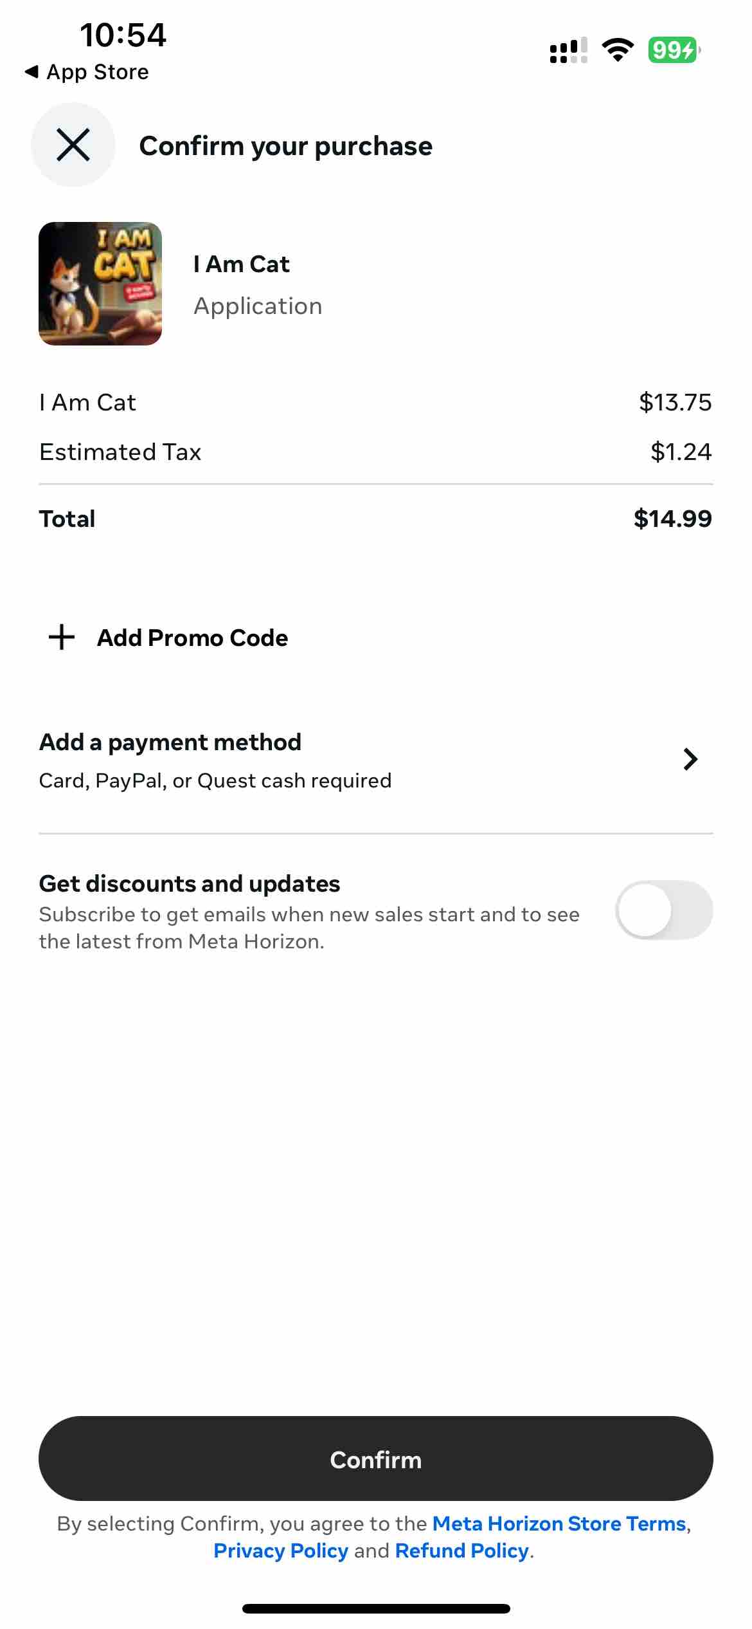Tap the I Am Cat app thumbnail
The image size is (752, 1629).
[x=100, y=284]
